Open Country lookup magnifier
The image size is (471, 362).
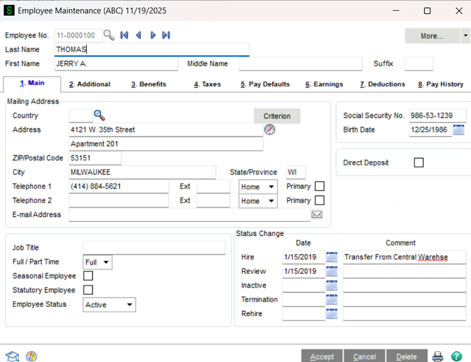(x=100, y=115)
